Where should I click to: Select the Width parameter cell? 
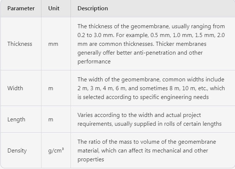tap(15, 88)
